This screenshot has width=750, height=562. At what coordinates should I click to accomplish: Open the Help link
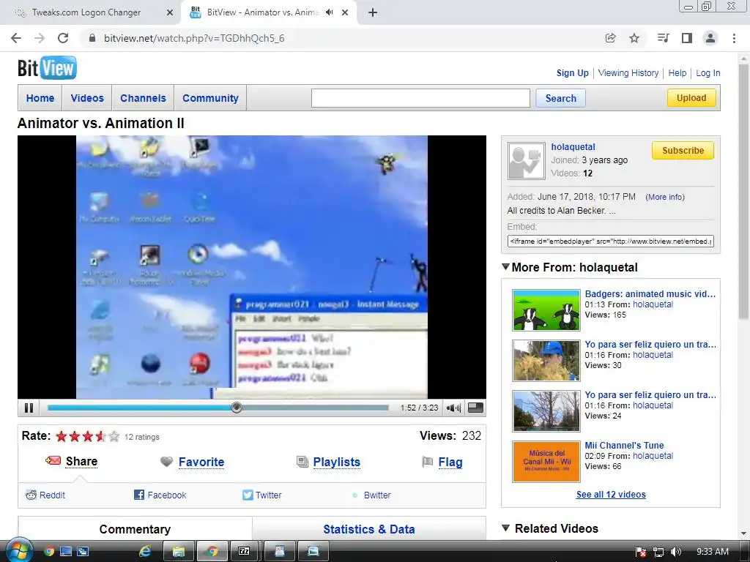click(x=677, y=73)
